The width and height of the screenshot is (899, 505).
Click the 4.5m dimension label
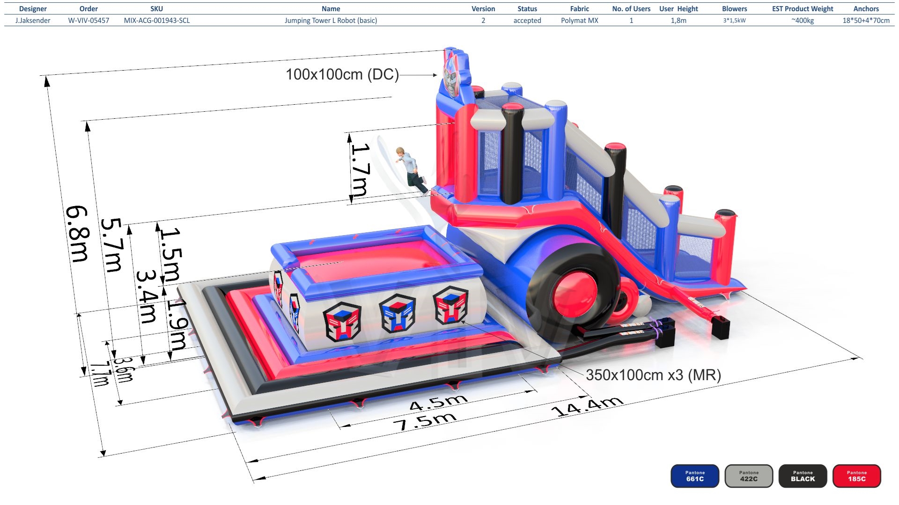point(439,402)
